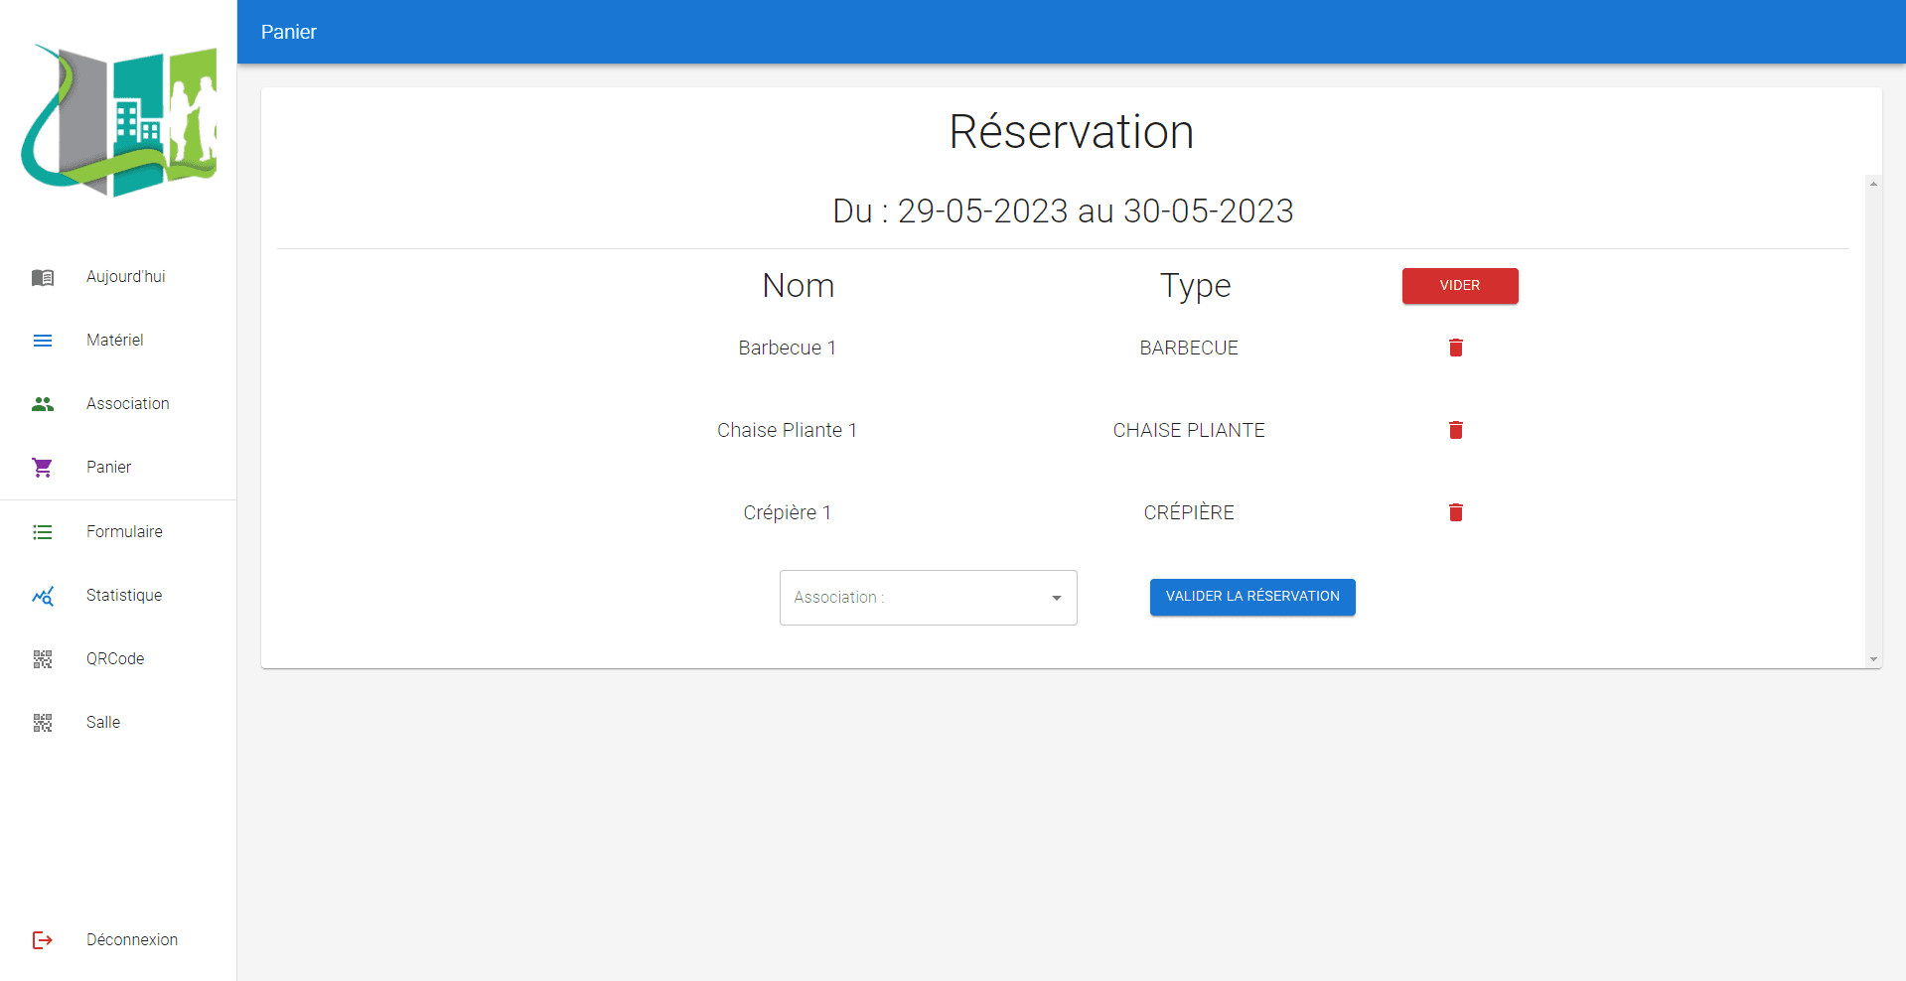Image resolution: width=1906 pixels, height=981 pixels.
Task: Click the organization logo image
Action: pos(119,119)
